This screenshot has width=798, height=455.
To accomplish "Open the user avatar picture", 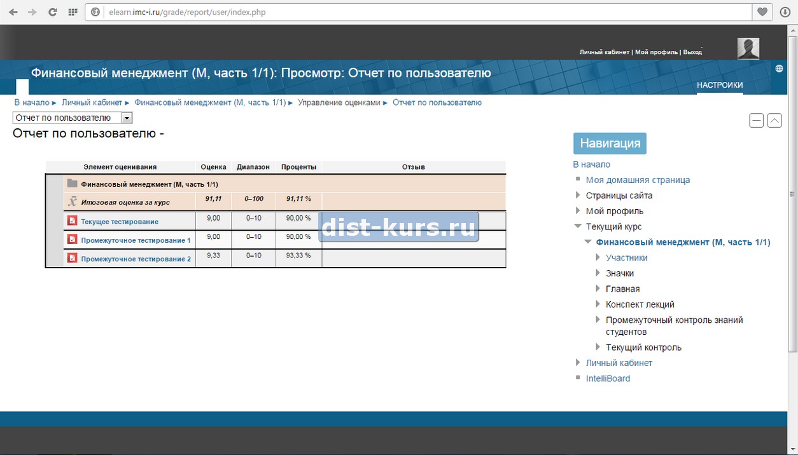I will (748, 48).
